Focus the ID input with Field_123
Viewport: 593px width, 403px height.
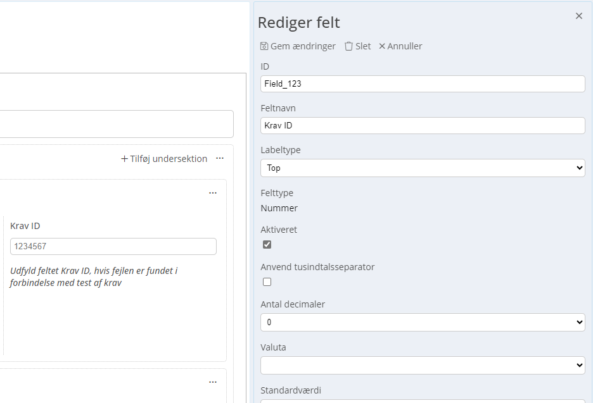pyautogui.click(x=423, y=84)
